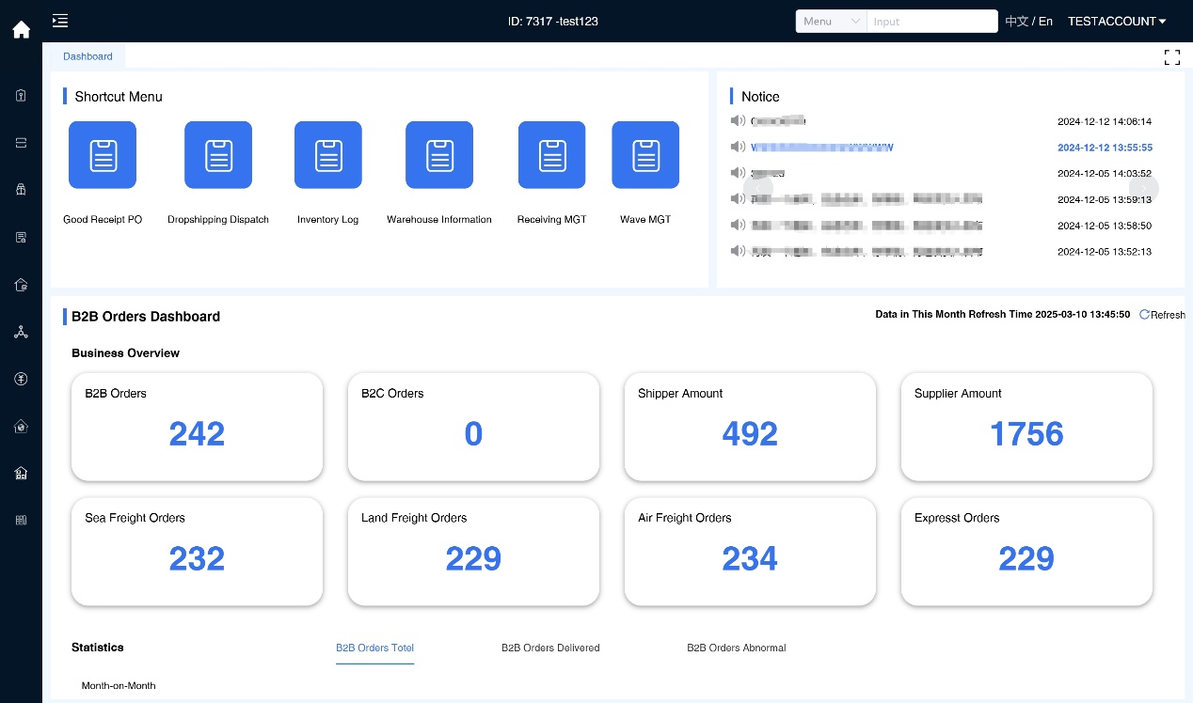Open the Good Receipt PO shortcut
Screen dimensions: 1193x703
103,155
